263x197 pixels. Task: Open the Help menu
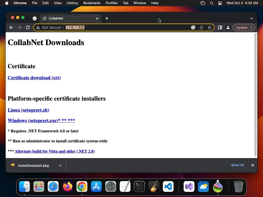point(155,3)
